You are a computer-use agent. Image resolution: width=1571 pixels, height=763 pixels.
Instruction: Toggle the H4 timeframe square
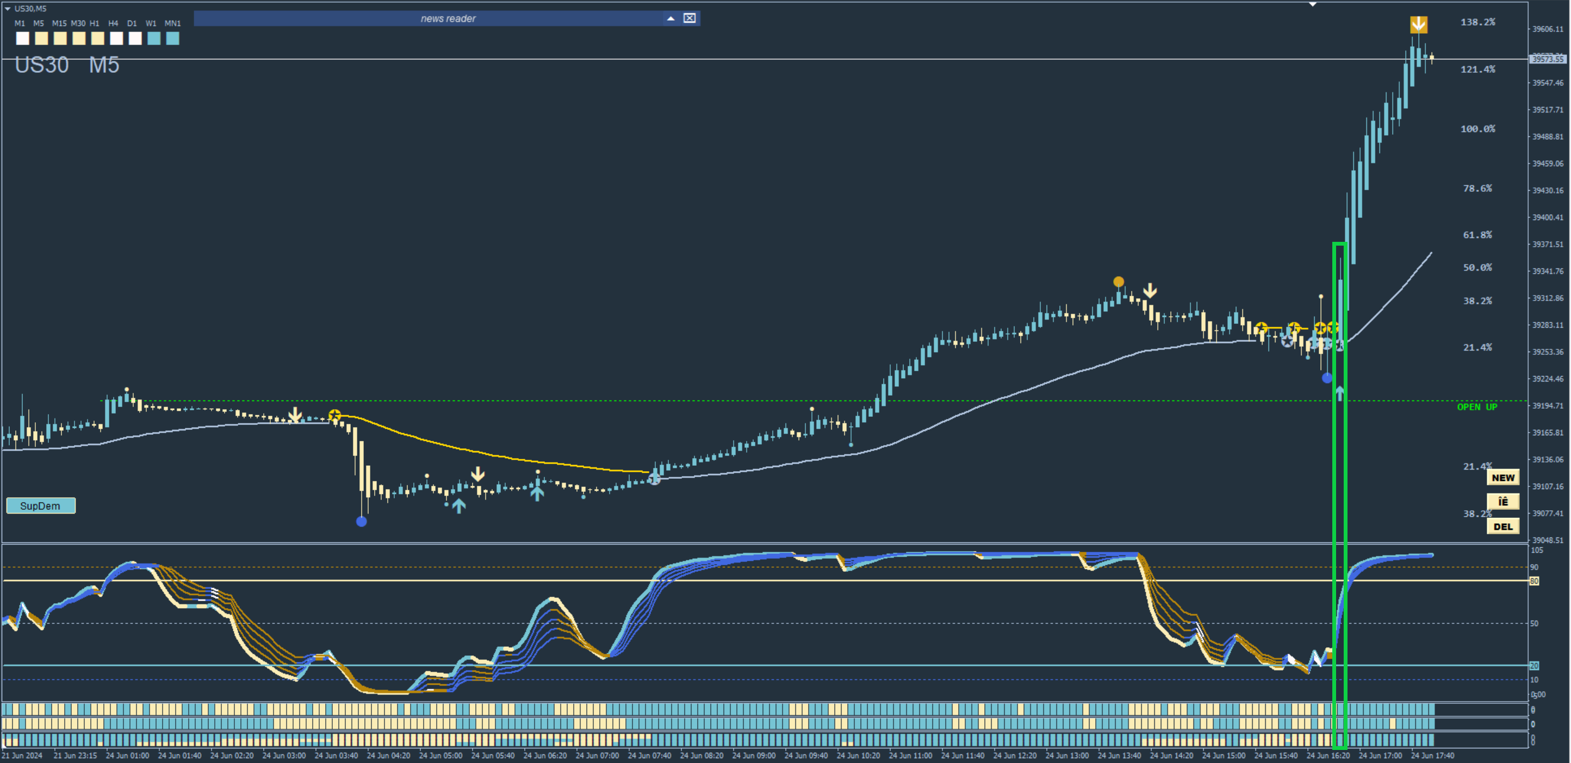[x=116, y=39]
